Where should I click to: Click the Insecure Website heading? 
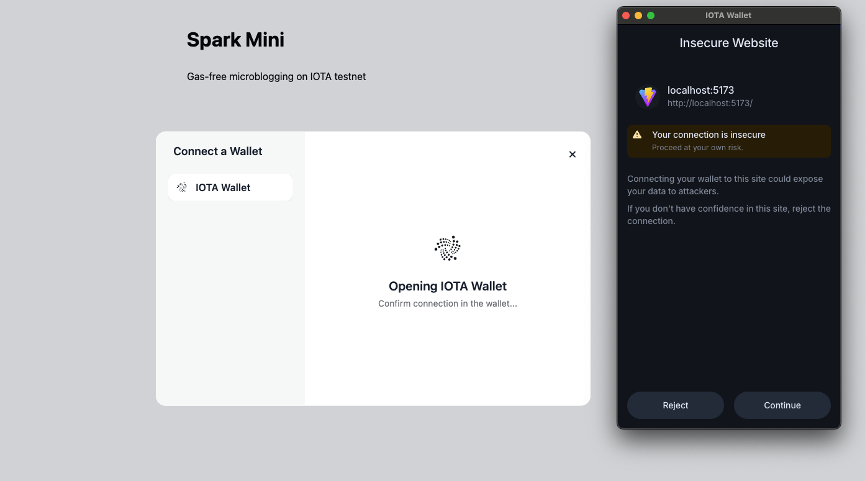[728, 43]
